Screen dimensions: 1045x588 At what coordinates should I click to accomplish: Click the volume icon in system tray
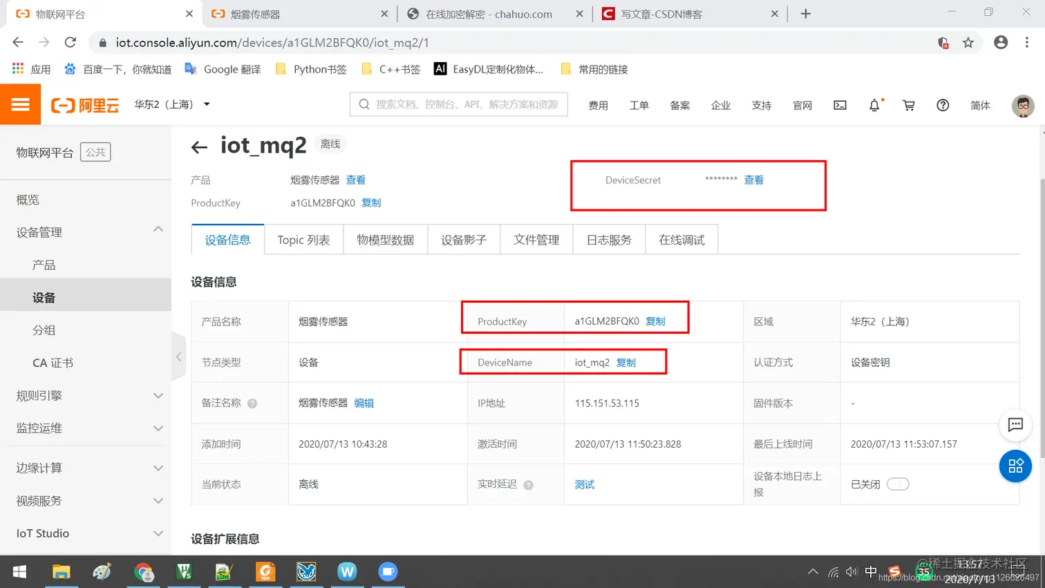(x=851, y=572)
